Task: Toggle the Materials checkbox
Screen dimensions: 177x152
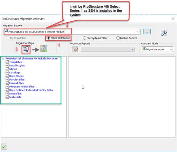Action: point(7,97)
